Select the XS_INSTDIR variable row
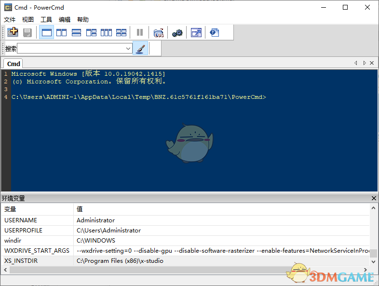379x286 pixels. [x=186, y=261]
